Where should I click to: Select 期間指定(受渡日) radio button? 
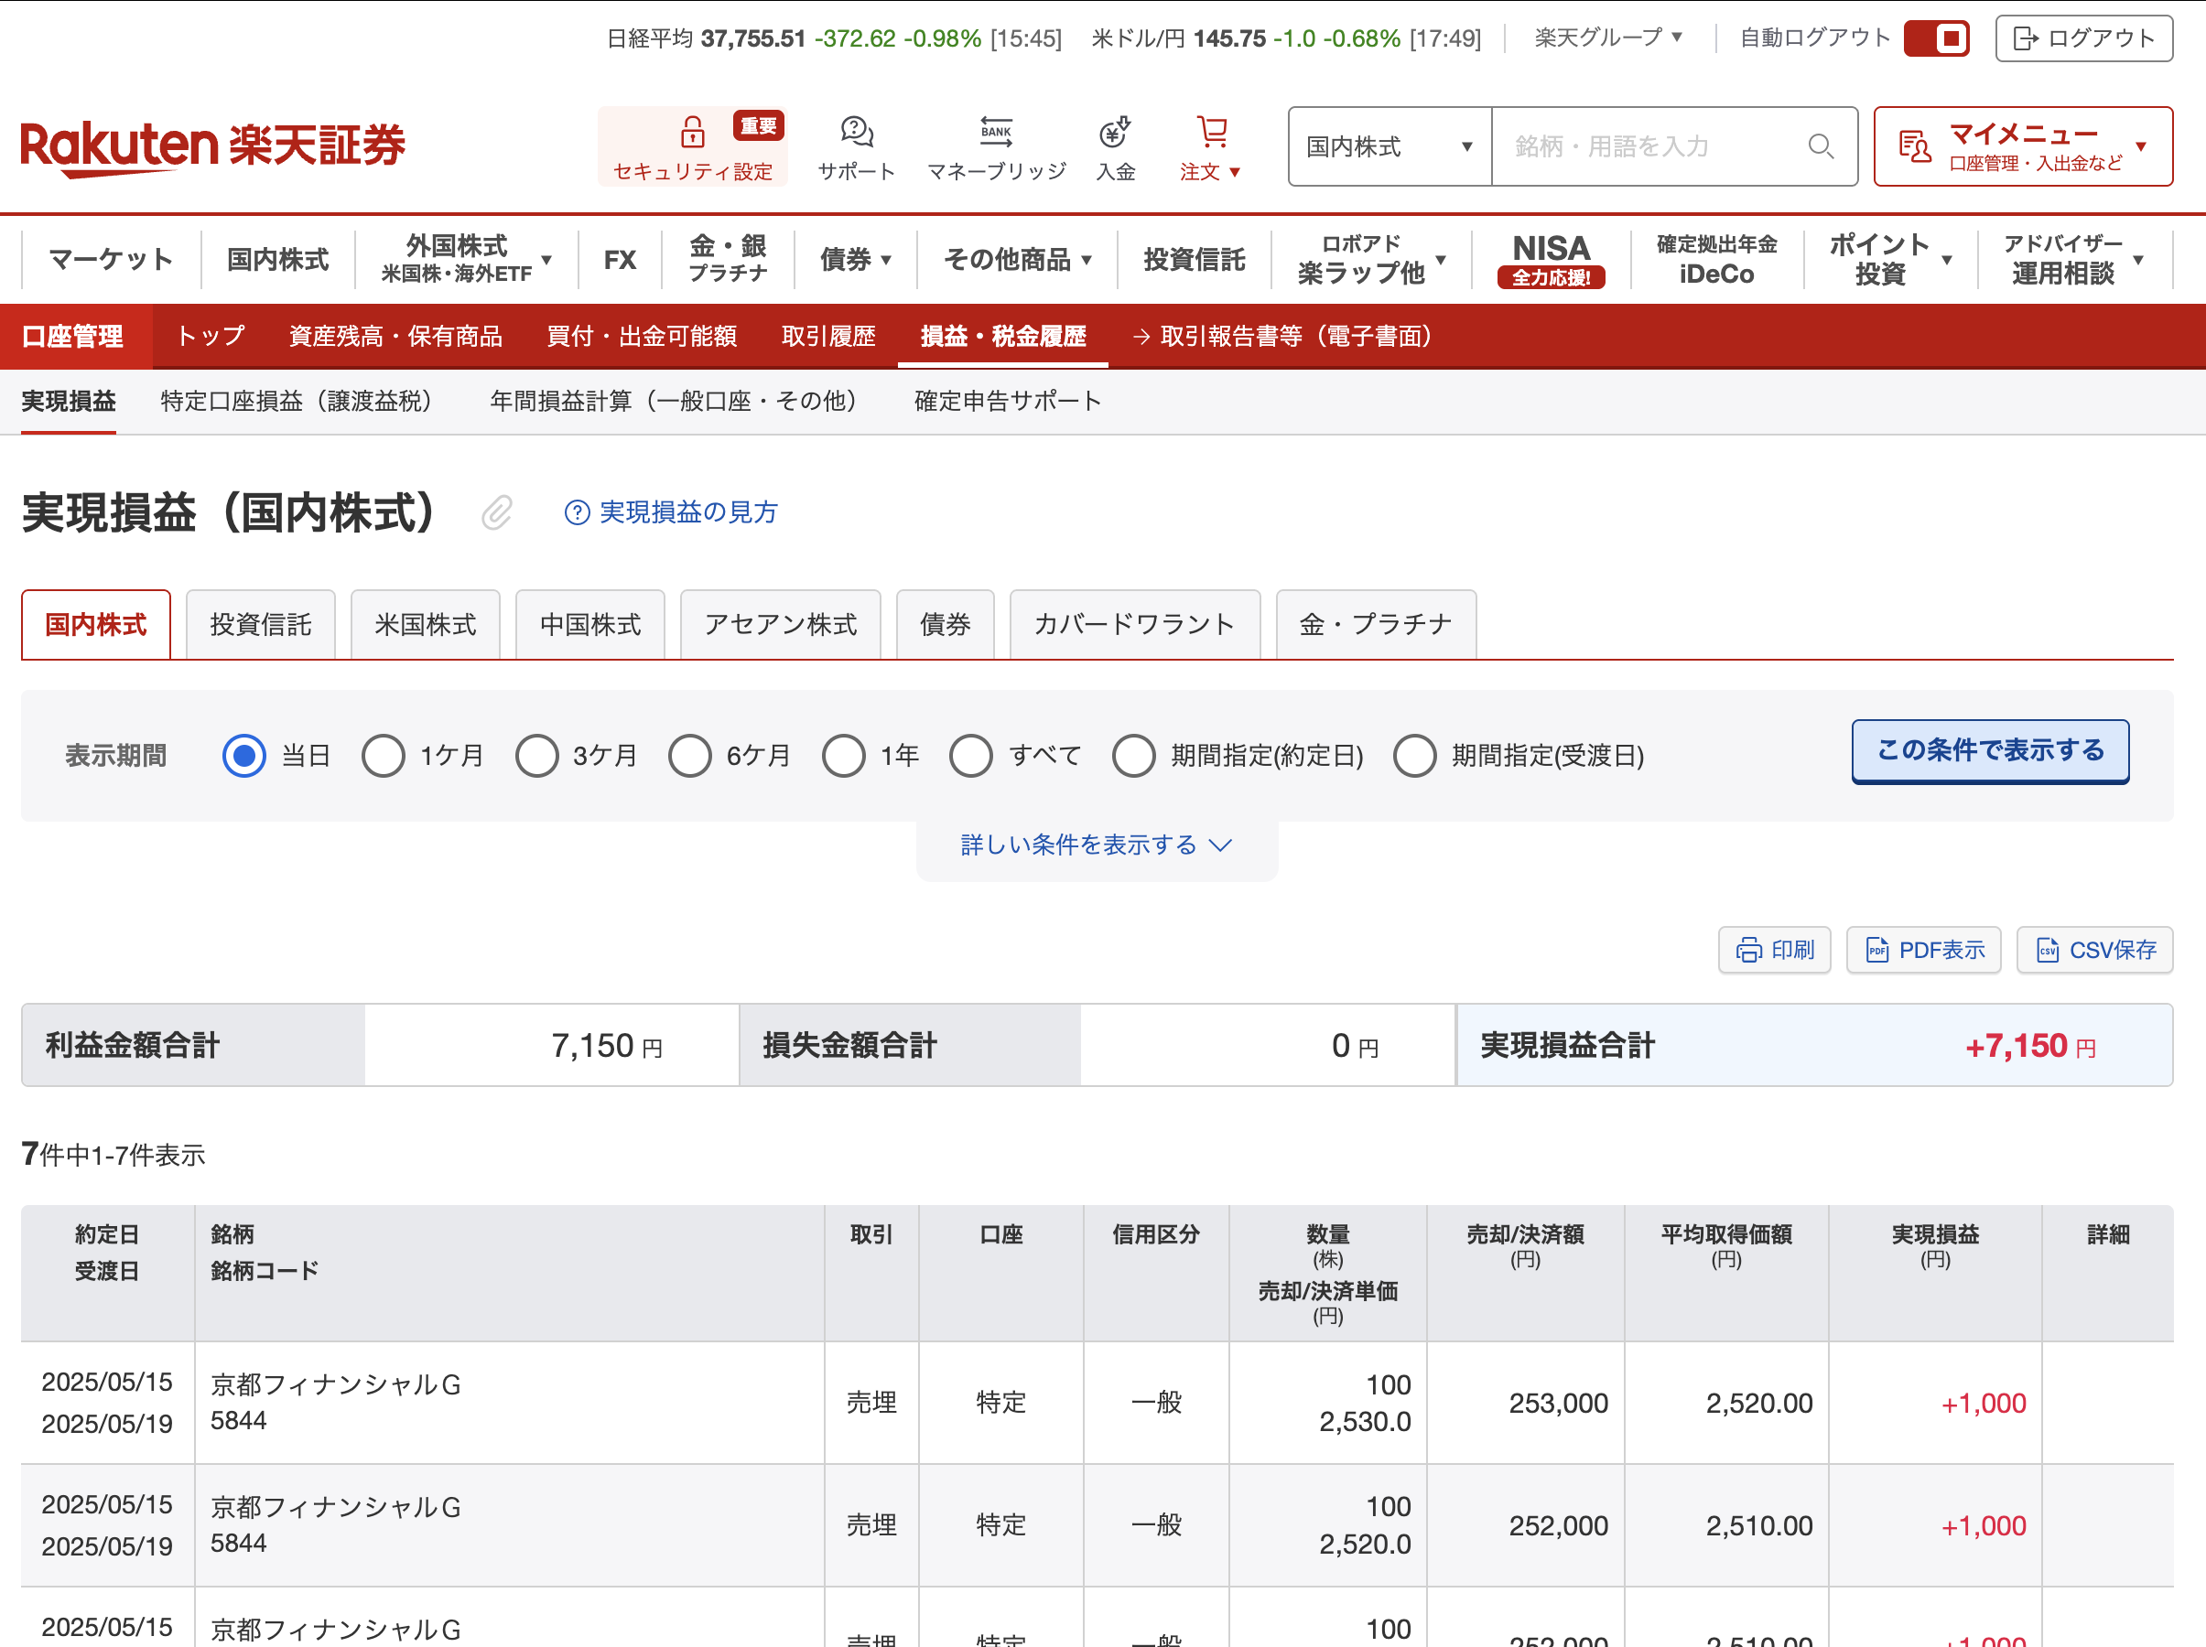point(1415,756)
